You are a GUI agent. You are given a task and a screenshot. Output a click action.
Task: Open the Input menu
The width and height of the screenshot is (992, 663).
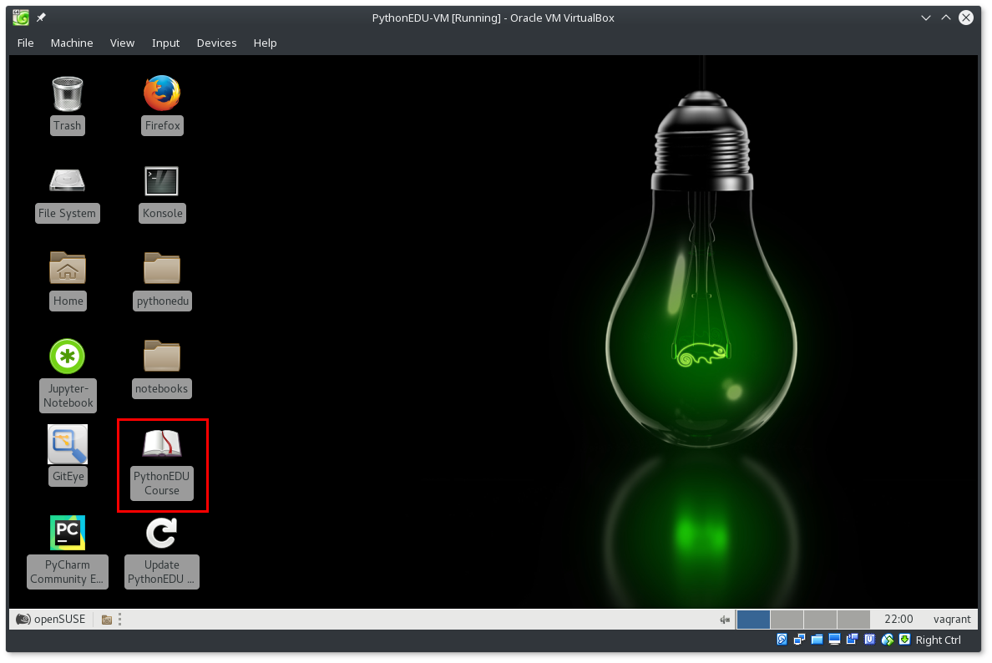[x=166, y=43]
